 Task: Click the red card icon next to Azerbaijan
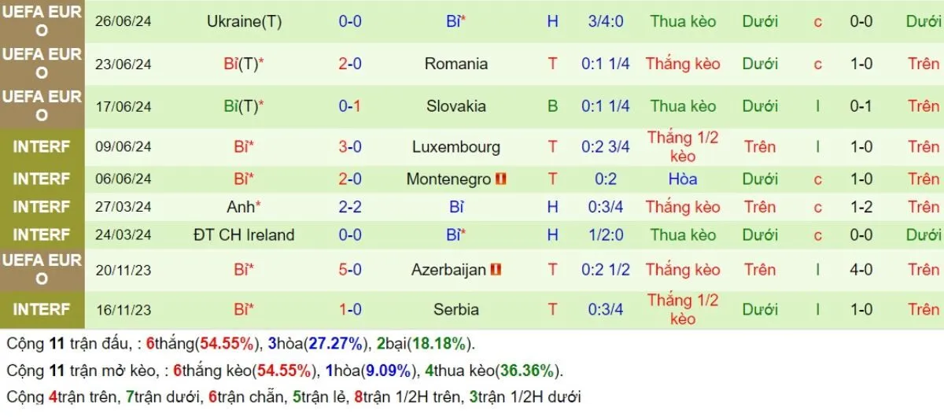coord(496,270)
